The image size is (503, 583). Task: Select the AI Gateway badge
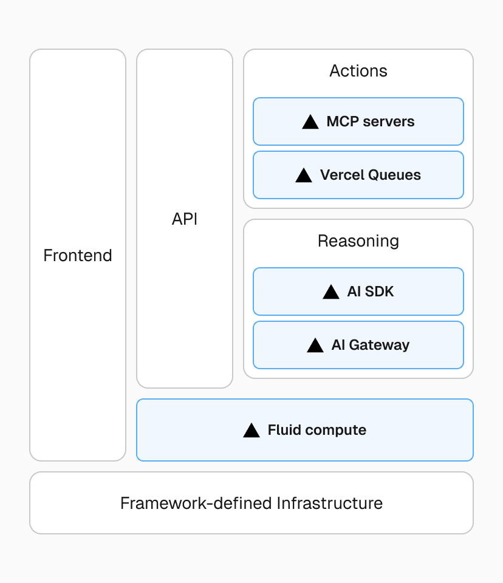(x=358, y=345)
